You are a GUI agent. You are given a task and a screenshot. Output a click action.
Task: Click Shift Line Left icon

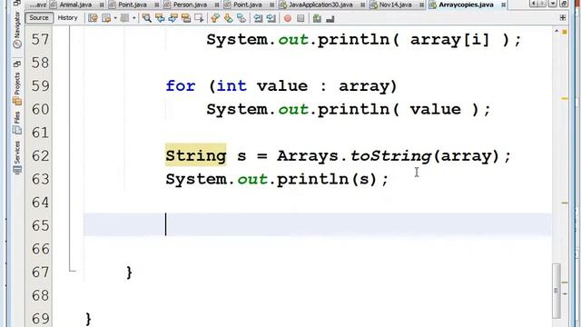(258, 18)
